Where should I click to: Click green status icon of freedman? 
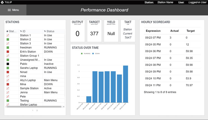[8, 48]
